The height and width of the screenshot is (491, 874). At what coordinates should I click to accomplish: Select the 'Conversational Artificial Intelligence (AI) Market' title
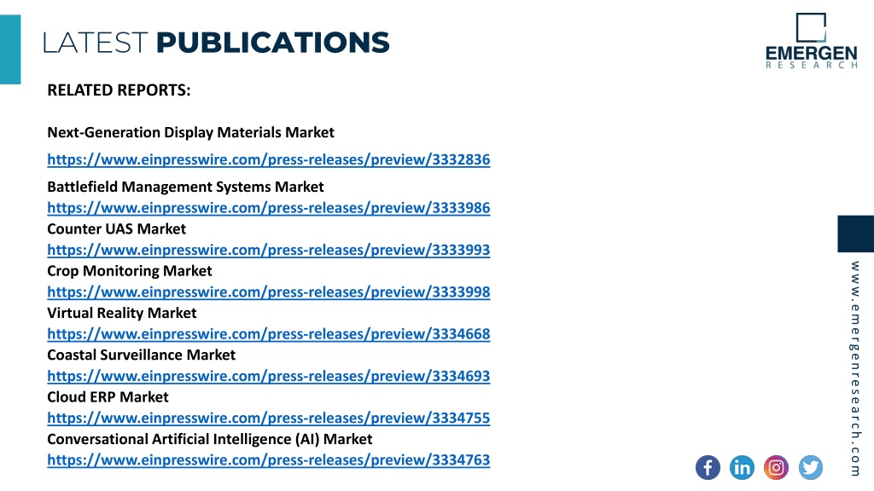click(x=210, y=439)
